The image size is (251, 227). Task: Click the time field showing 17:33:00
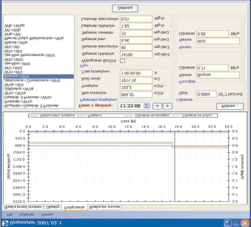[x=131, y=106]
